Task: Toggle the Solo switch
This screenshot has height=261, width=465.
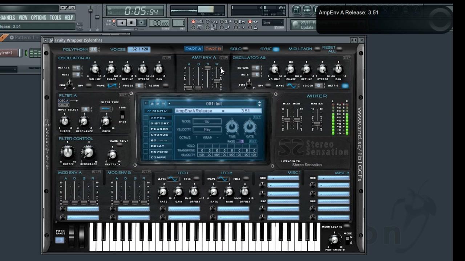Action: [246, 49]
